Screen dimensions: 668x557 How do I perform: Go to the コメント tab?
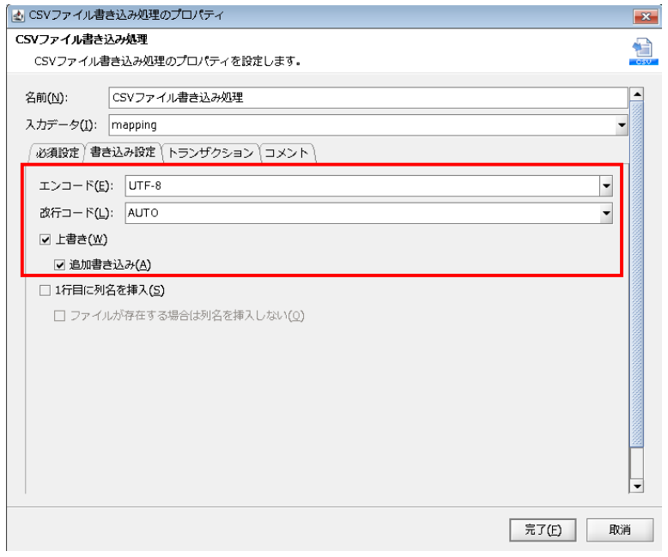287,153
